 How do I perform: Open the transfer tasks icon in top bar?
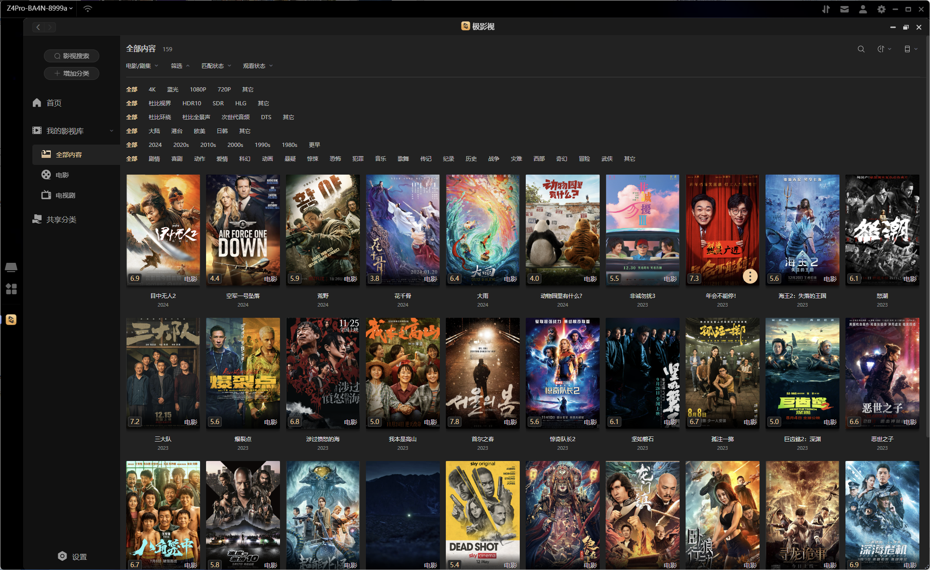pyautogui.click(x=826, y=9)
